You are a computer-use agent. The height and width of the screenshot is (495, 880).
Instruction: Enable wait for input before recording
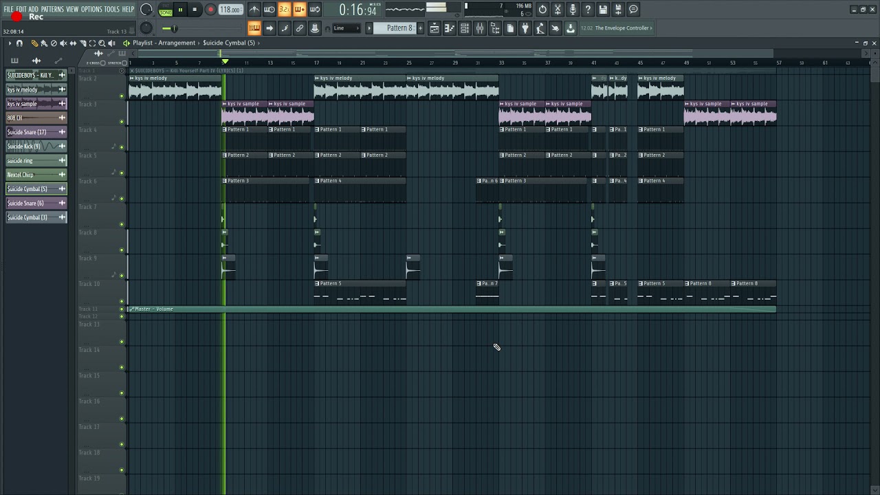269,10
